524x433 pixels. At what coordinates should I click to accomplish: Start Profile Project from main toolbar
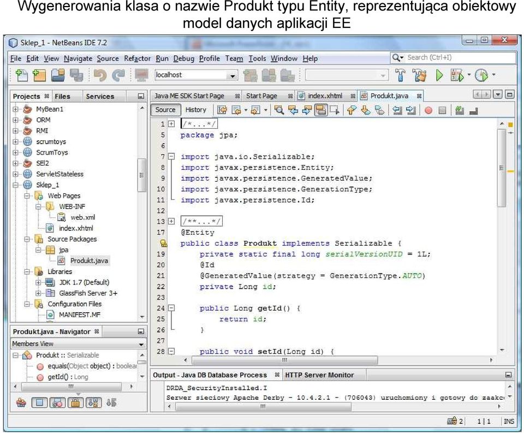[481, 75]
